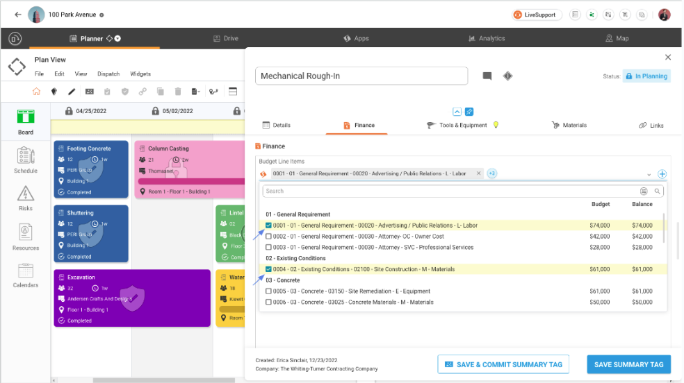Select the Excavation card
This screenshot has width=684, height=383.
[x=132, y=298]
